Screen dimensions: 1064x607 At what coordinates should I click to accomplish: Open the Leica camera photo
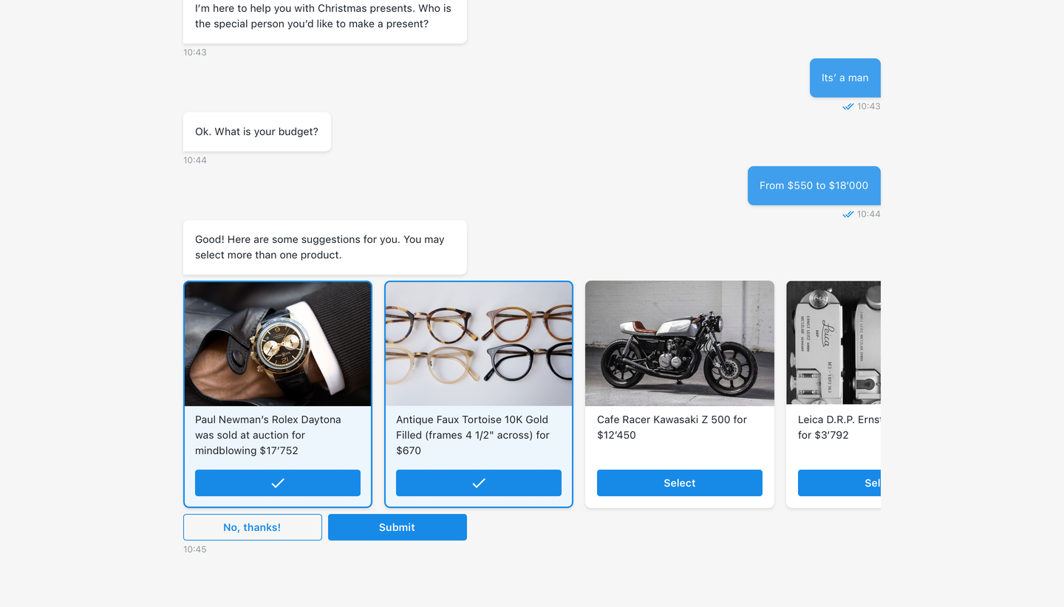click(833, 343)
